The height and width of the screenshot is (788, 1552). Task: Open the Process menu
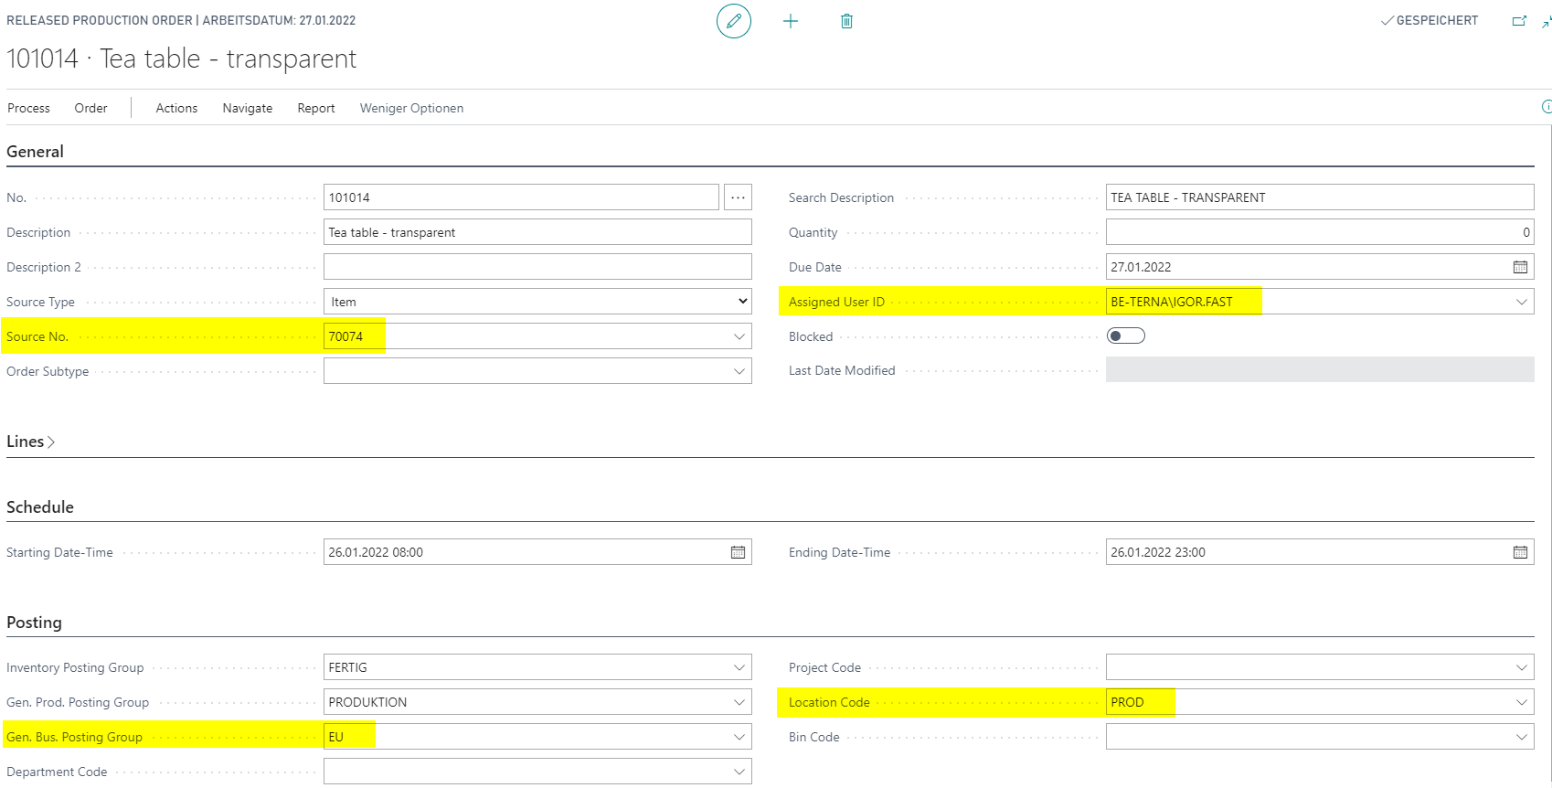(29, 108)
